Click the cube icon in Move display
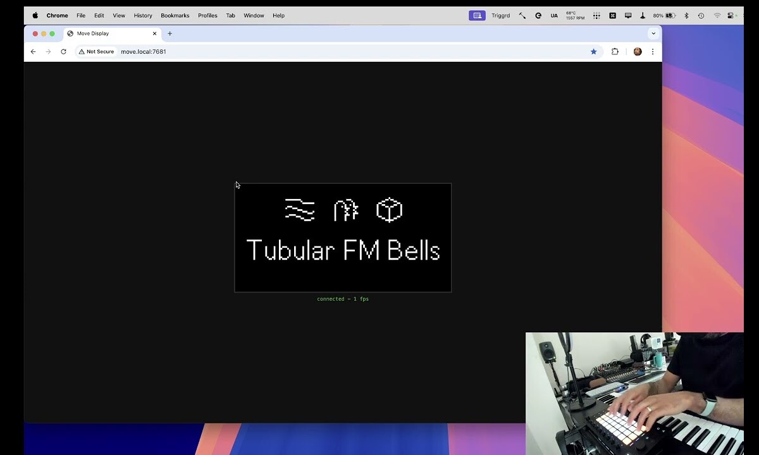Image resolution: width=759 pixels, height=455 pixels. 389,210
